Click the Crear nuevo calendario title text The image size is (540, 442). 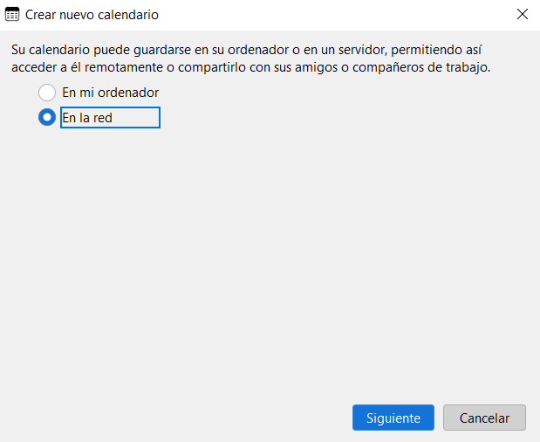point(92,15)
